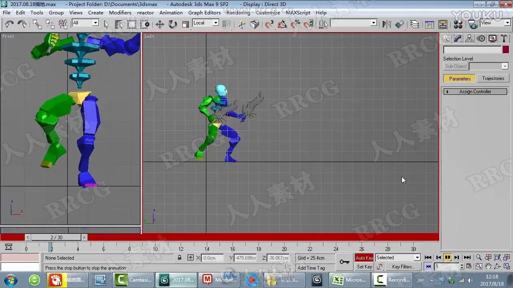Toggle the Angle Snap magnet
Viewport: 513px width, 288px height.
pyautogui.click(x=282, y=24)
